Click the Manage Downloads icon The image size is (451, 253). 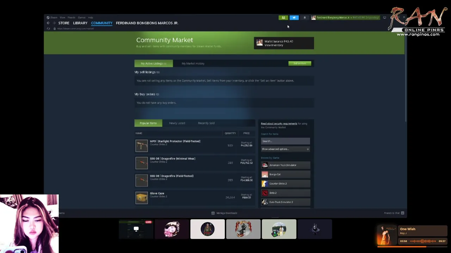213,213
